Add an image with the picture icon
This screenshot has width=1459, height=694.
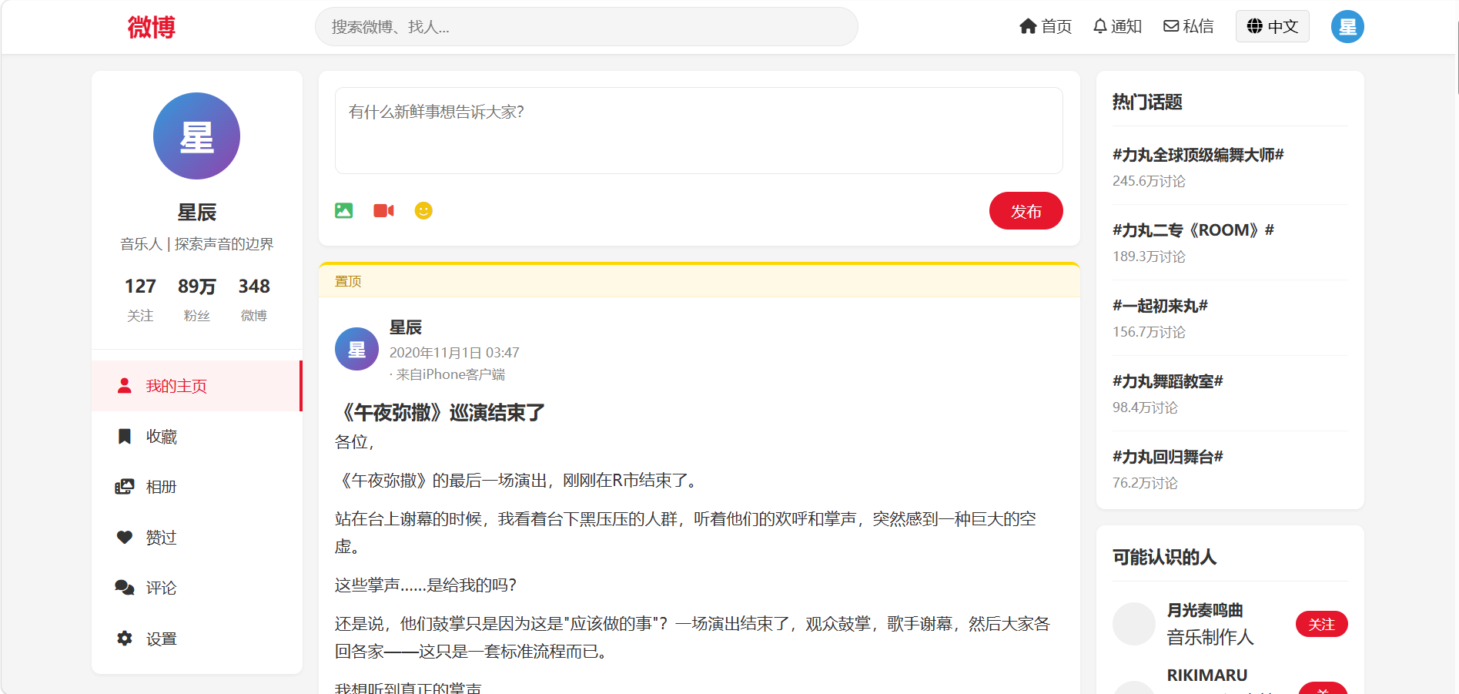(343, 211)
